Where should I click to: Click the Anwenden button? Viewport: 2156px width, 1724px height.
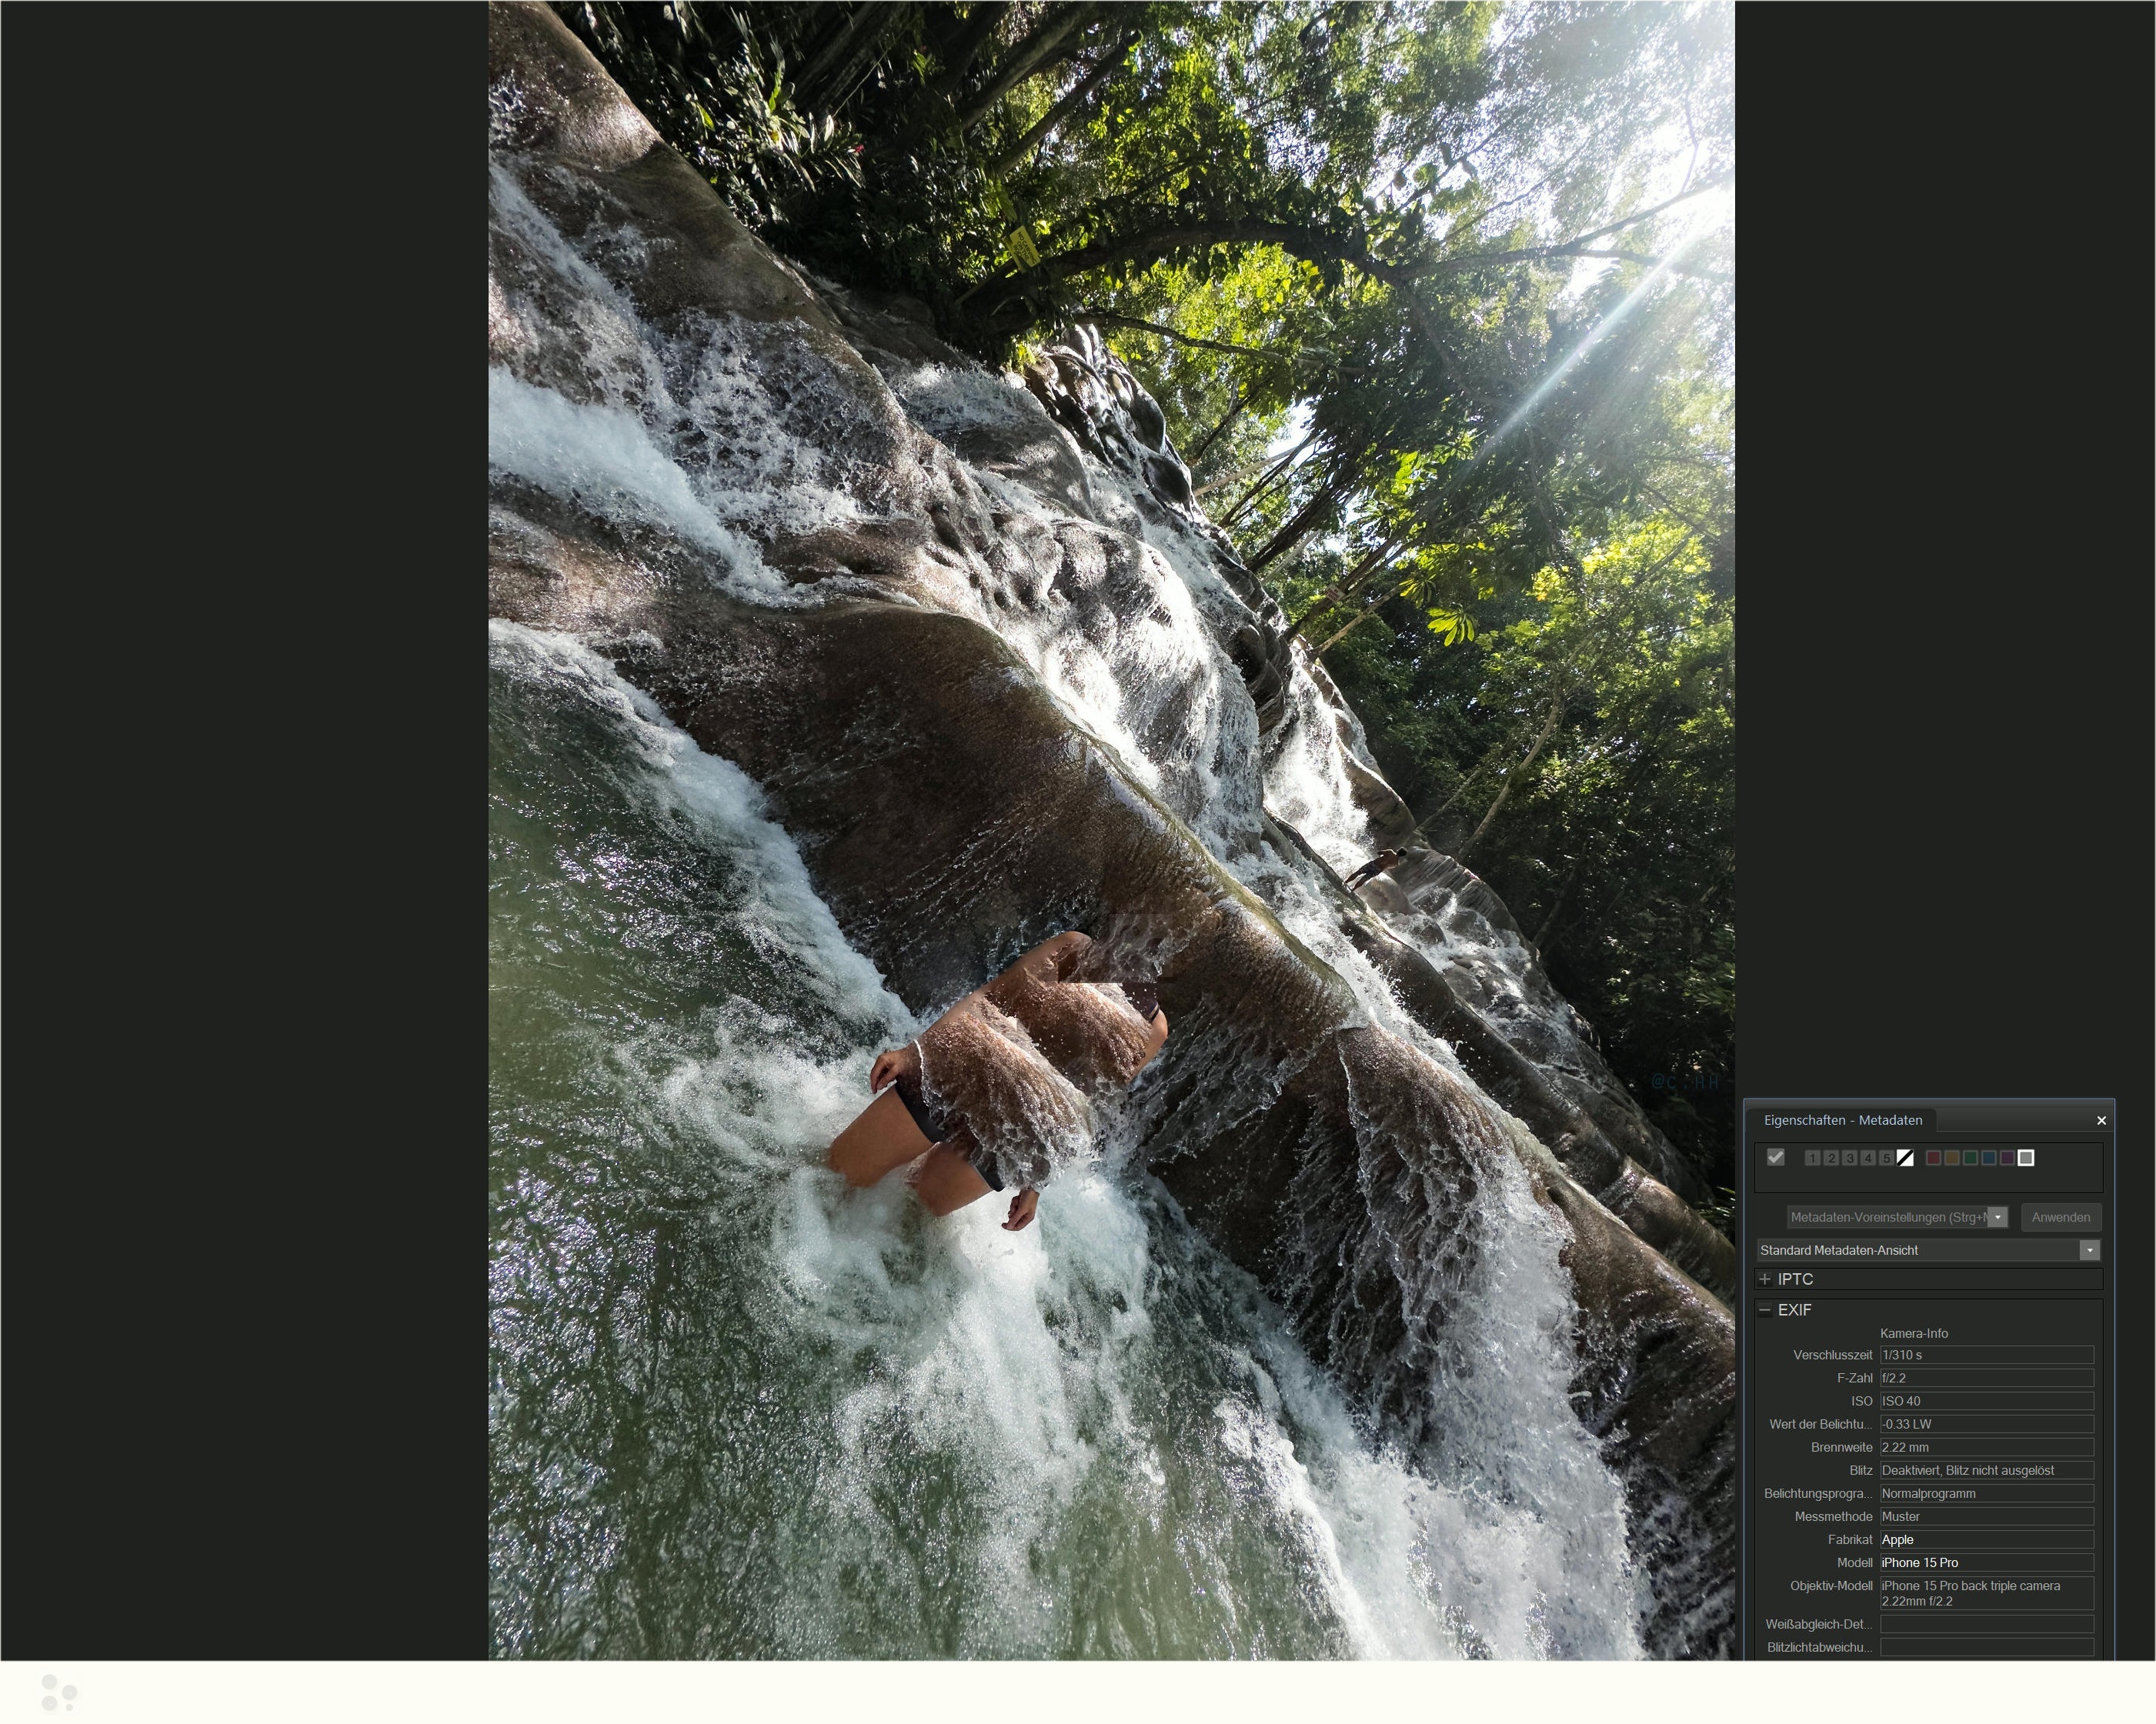(x=2060, y=1217)
